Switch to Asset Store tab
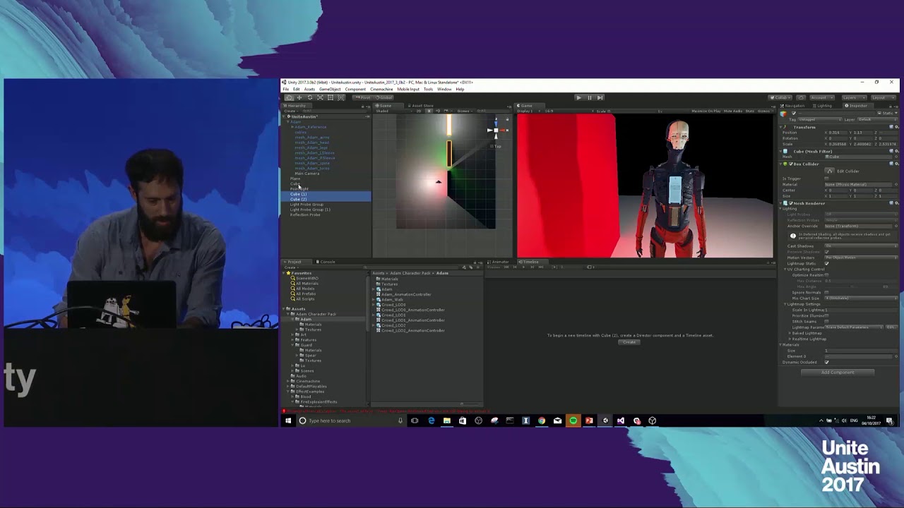 [x=422, y=105]
